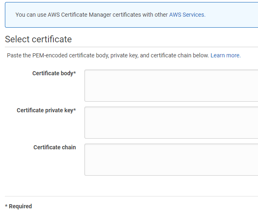Click the Certificate body label
The width and height of the screenshot is (258, 216).
[52, 74]
